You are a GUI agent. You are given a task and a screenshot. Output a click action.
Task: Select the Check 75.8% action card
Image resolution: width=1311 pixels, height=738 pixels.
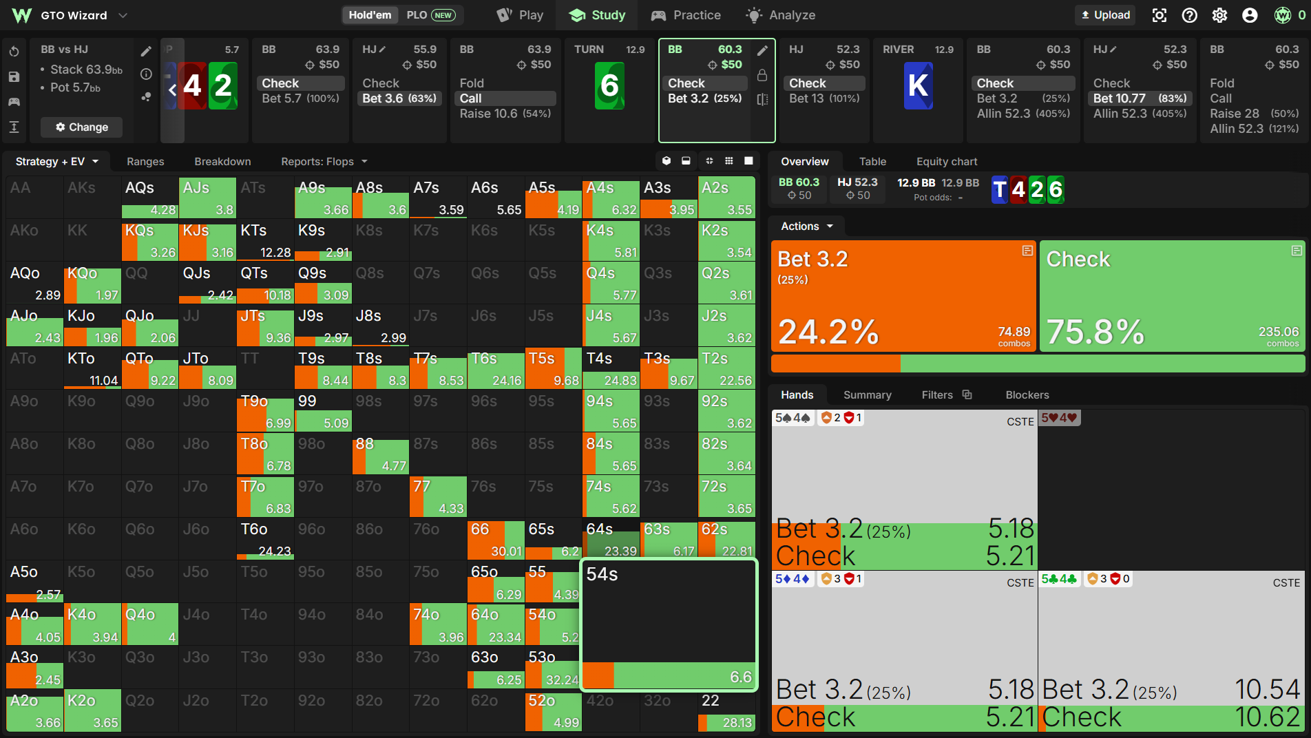(x=1173, y=296)
